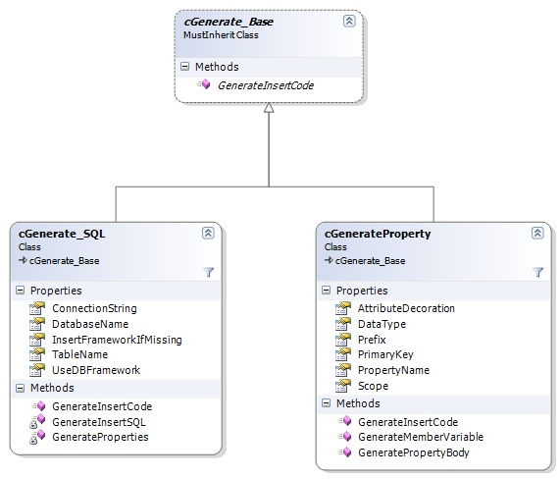This screenshot has height=479, width=560.
Task: Select the inheritance arrowhead below cGenerate_Base
Action: pos(269,108)
